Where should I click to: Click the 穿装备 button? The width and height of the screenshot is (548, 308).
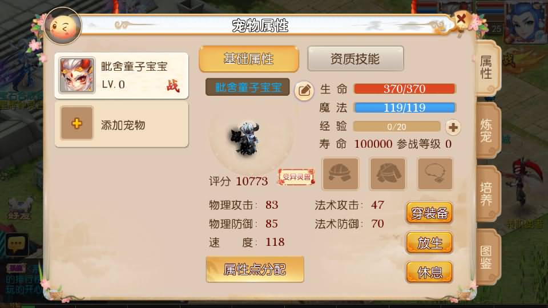[x=429, y=213]
